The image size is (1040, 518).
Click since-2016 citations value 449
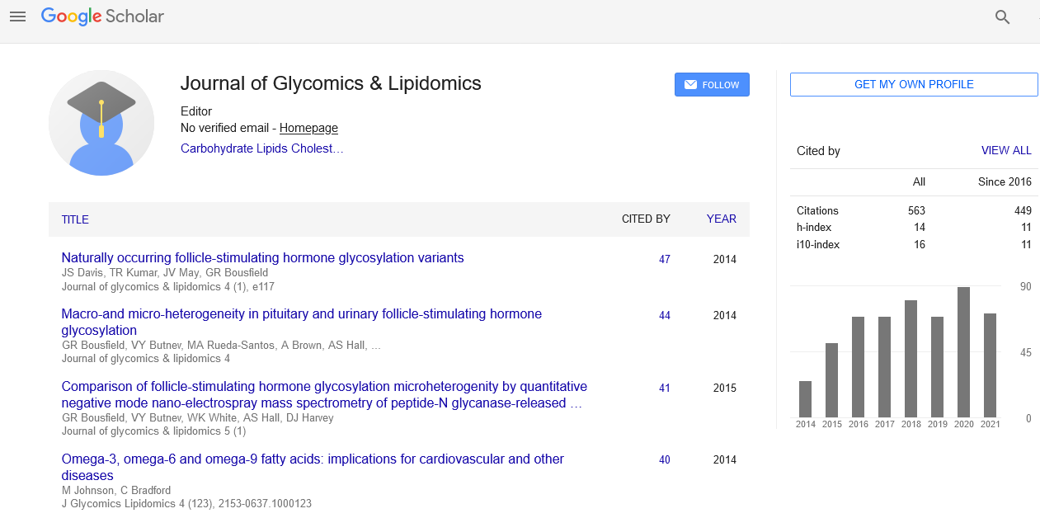pos(1023,210)
